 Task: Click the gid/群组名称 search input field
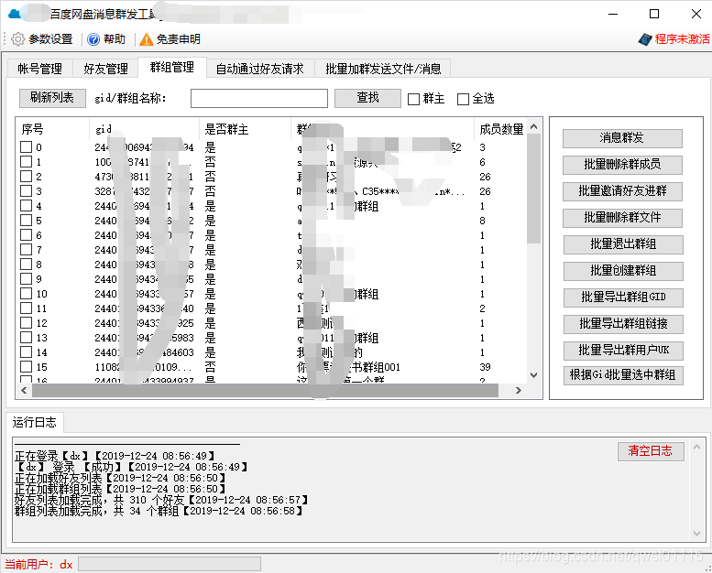click(258, 99)
